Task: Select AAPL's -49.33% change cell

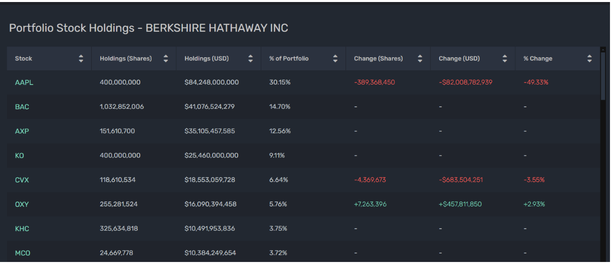Action: [x=536, y=82]
